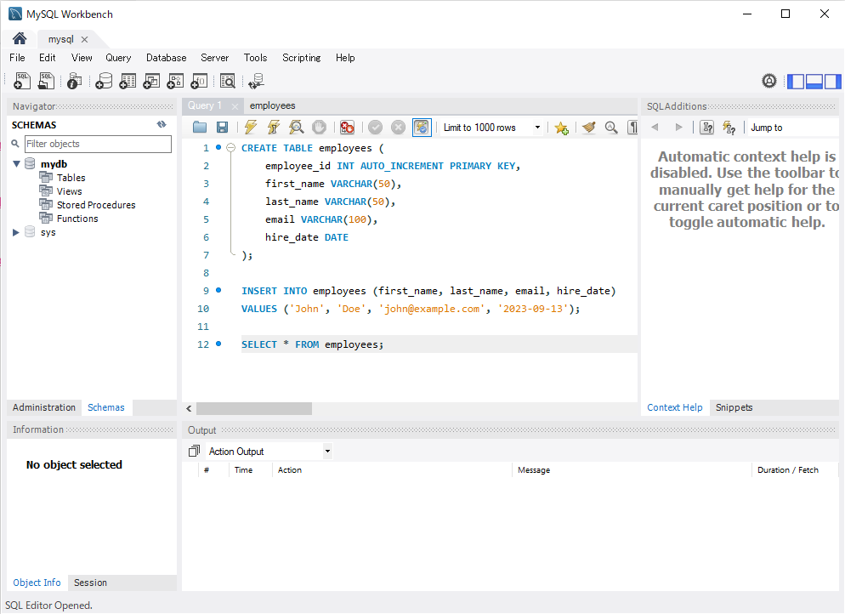
Task: Toggle the auto-commit mode button
Action: [x=422, y=128]
